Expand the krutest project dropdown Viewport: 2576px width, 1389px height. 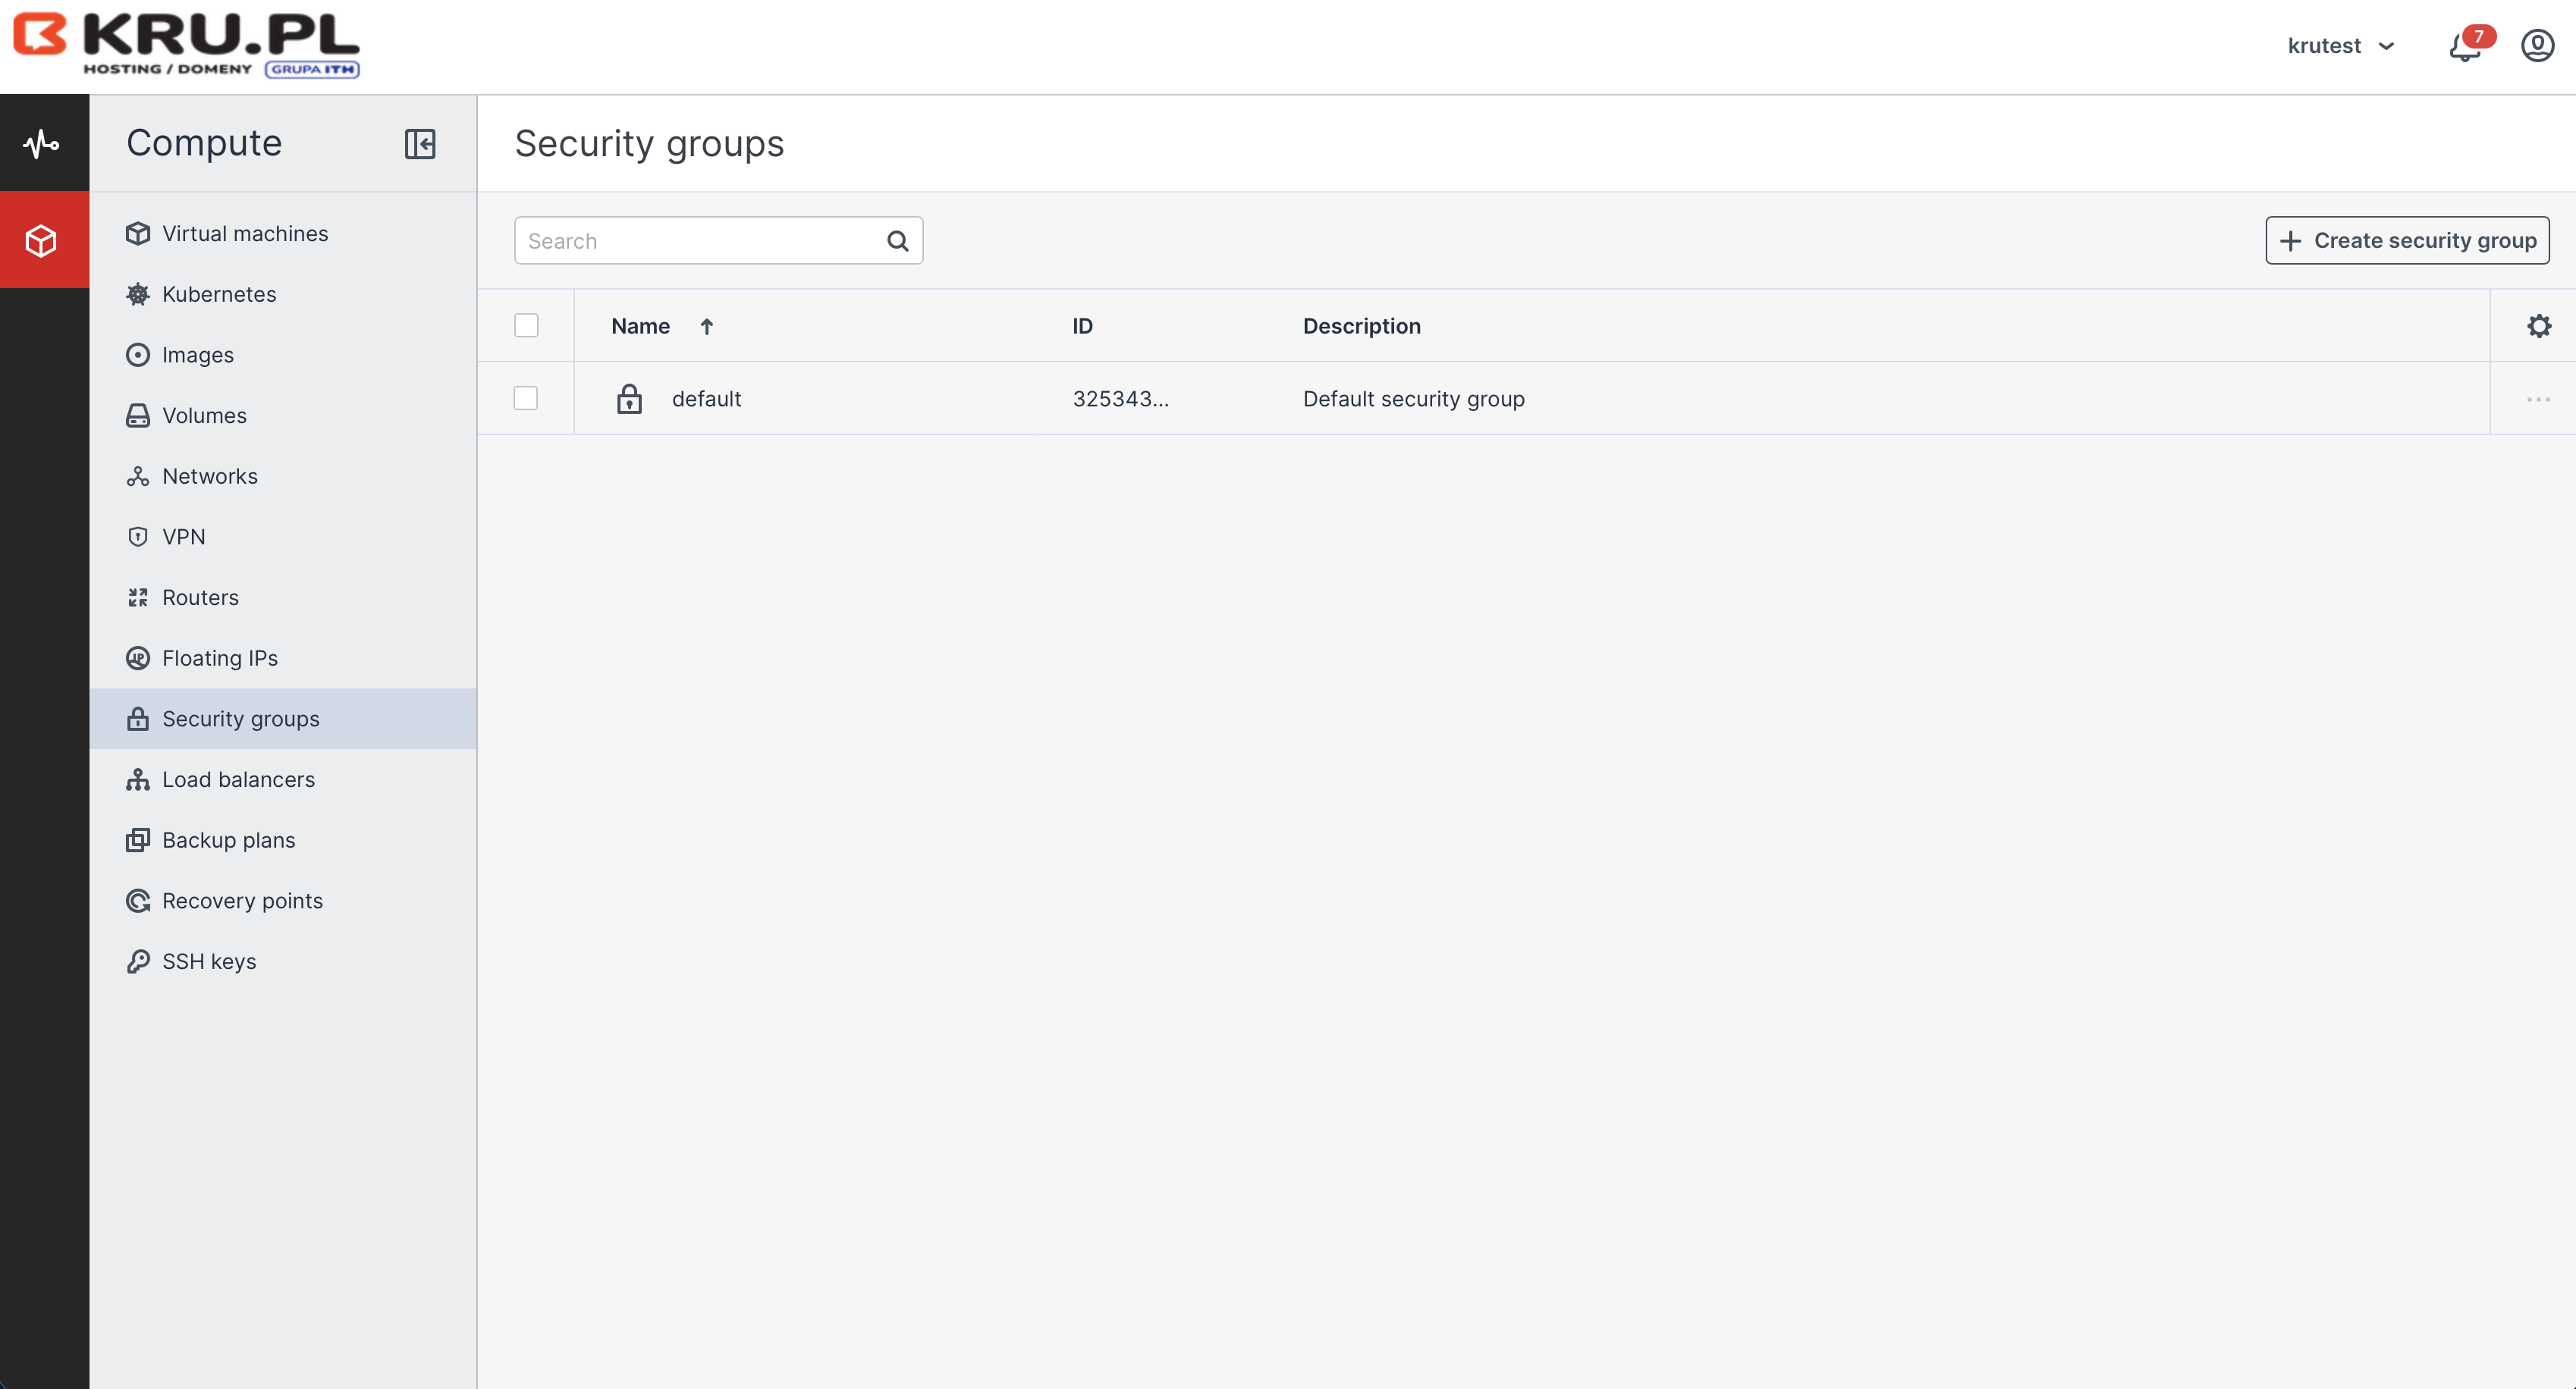click(x=2340, y=46)
